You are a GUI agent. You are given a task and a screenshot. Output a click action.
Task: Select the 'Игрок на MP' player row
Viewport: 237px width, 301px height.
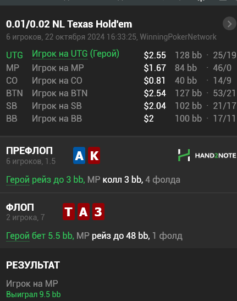(121, 68)
